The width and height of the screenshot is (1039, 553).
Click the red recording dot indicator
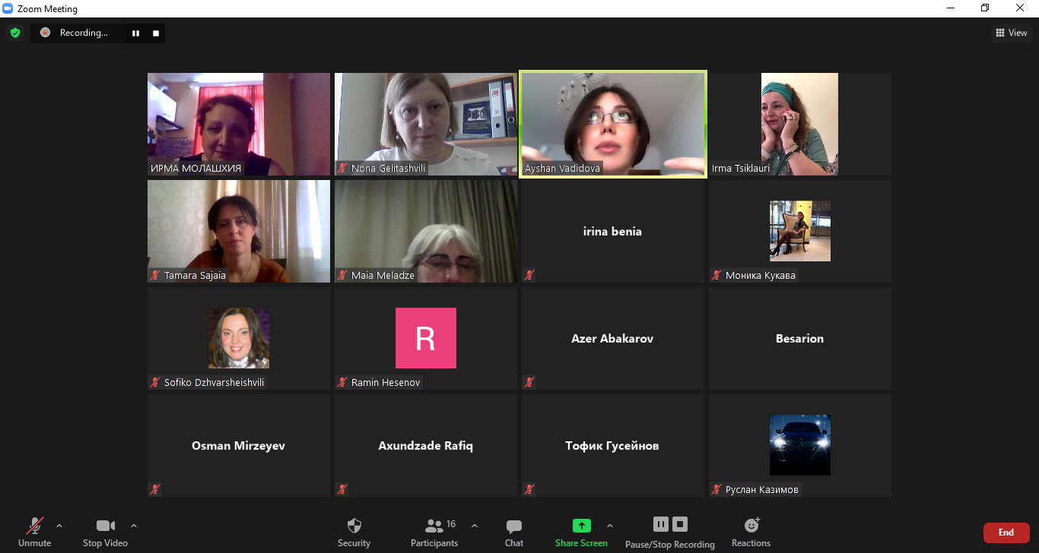[x=45, y=33]
